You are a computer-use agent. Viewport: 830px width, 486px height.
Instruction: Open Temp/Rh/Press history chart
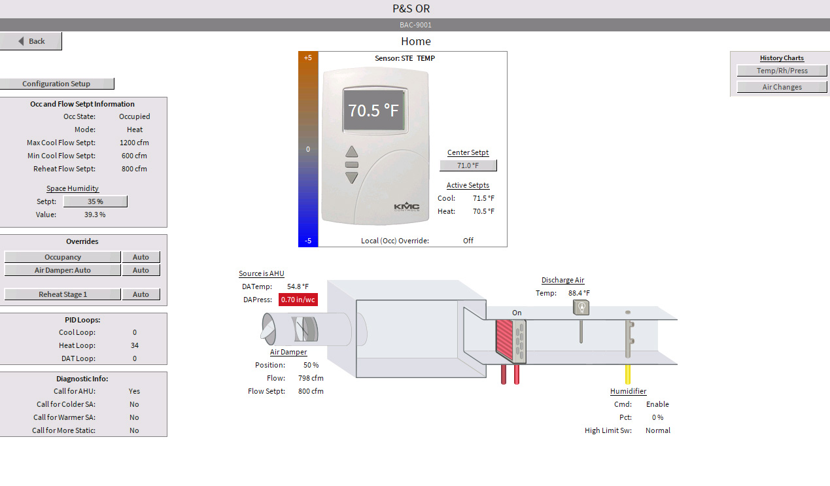pyautogui.click(x=782, y=71)
